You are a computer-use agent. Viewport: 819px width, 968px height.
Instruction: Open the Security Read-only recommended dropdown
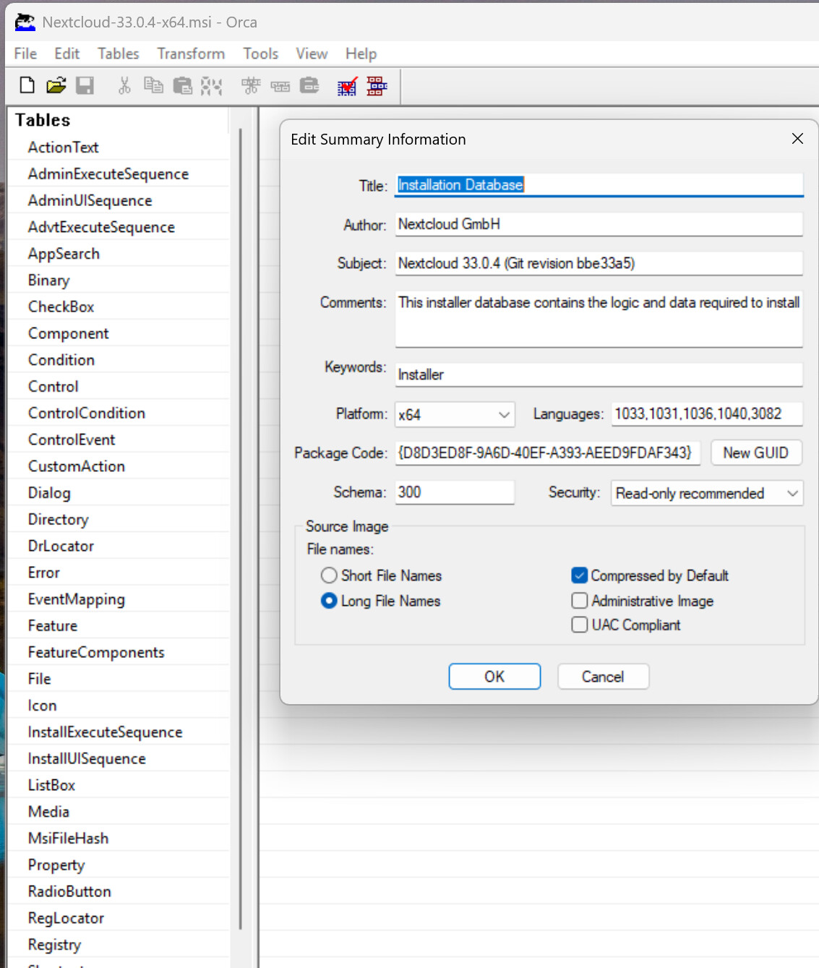(x=706, y=493)
